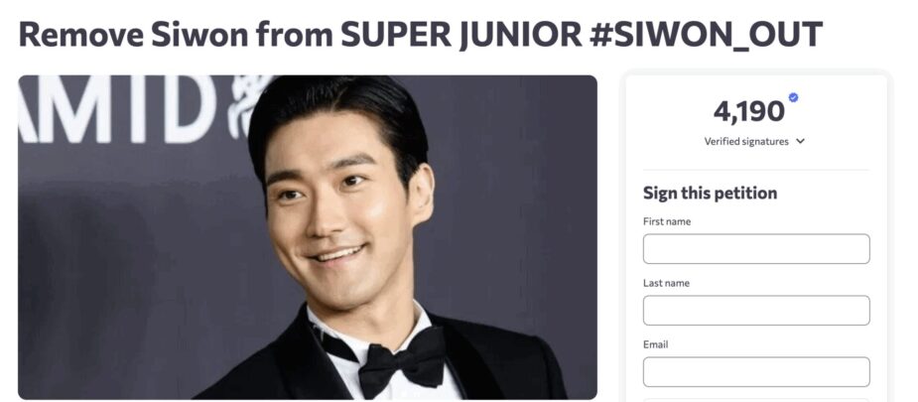Click the SUPER JUNIOR text in the title
Image resolution: width=918 pixels, height=402 pixels.
tap(461, 34)
